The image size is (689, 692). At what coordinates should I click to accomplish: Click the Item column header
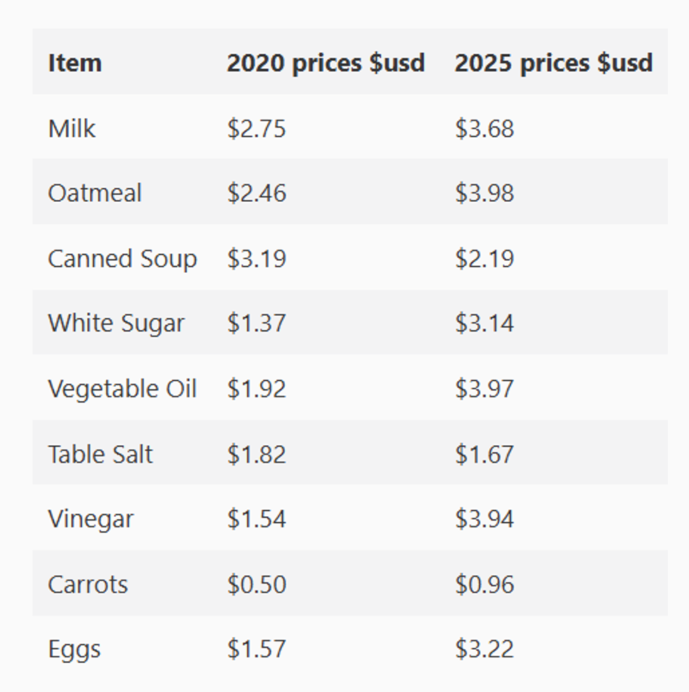75,63
